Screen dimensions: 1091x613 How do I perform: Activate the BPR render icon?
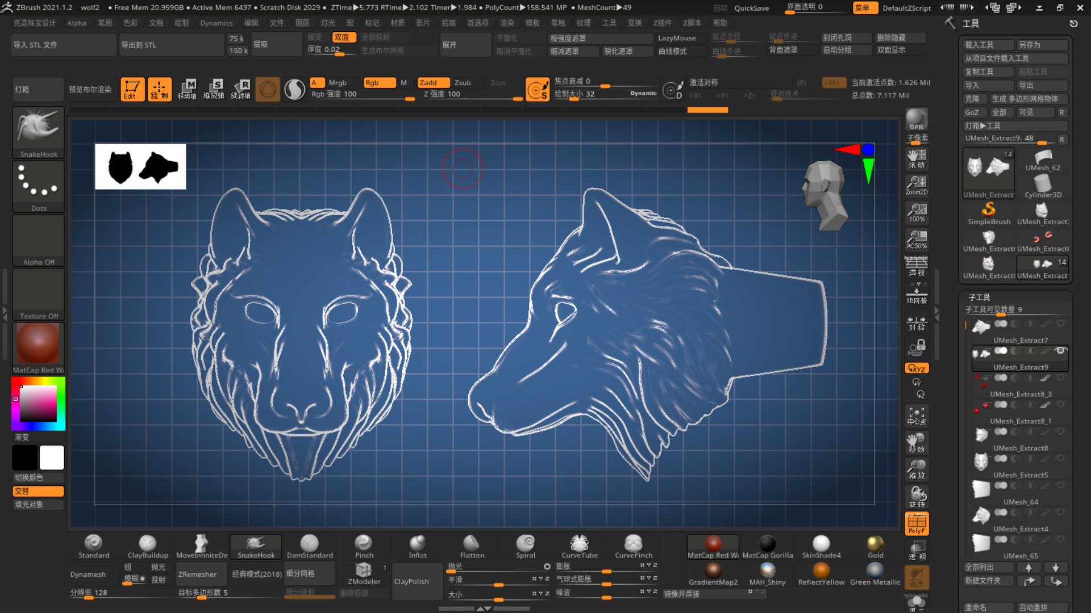click(916, 119)
